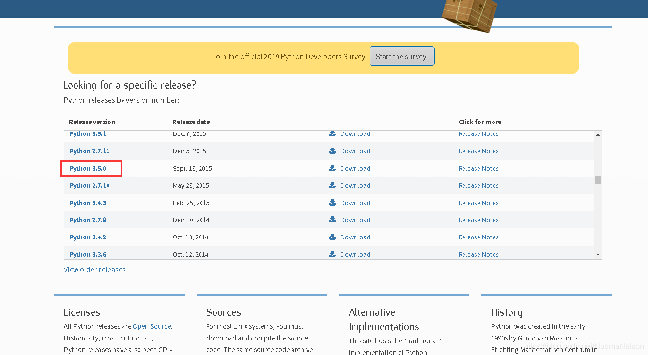This screenshot has height=355, width=648.
Task: View Release Notes for Python 3.4.3
Action: [478, 203]
